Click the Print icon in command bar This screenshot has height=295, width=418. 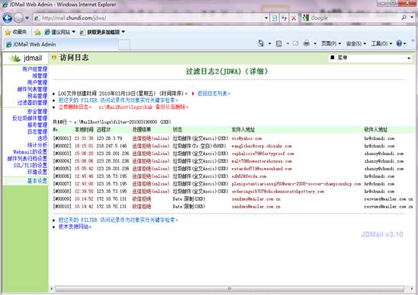coord(307,43)
